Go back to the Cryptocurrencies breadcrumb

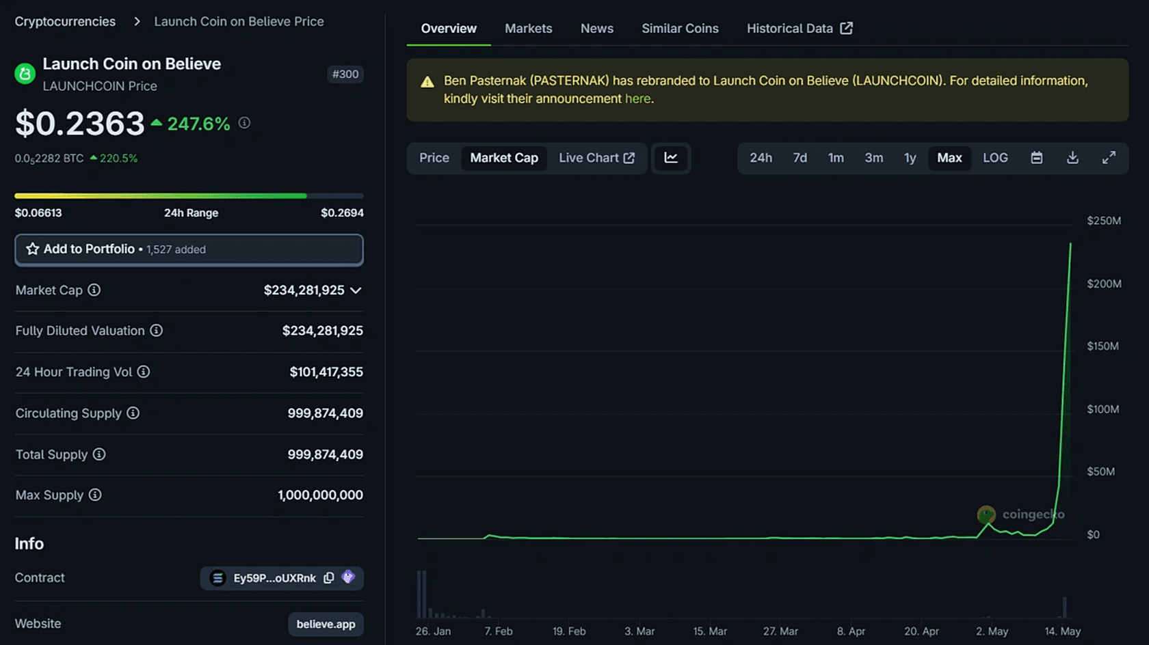pyautogui.click(x=64, y=21)
